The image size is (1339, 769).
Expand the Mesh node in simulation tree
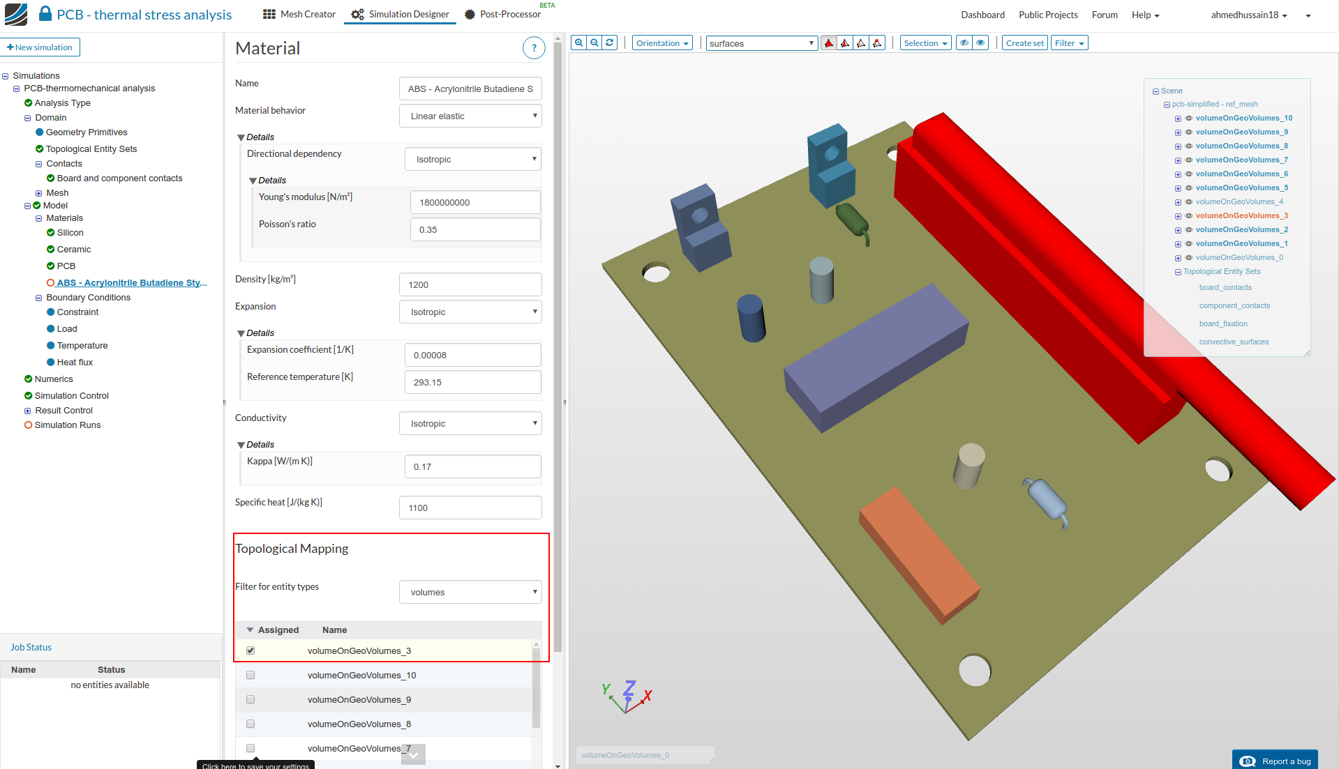[x=39, y=193]
